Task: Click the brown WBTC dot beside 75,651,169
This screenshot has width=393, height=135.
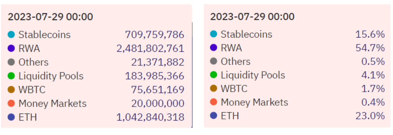Action: 11,90
